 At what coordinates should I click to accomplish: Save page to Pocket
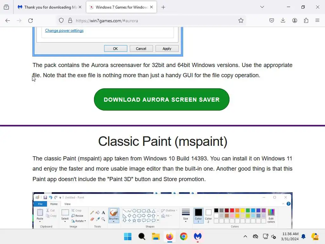point(272,21)
